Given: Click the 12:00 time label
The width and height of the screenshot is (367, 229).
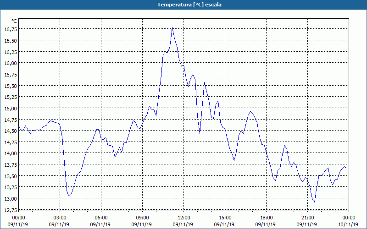Looking at the screenshot, I should [184, 218].
